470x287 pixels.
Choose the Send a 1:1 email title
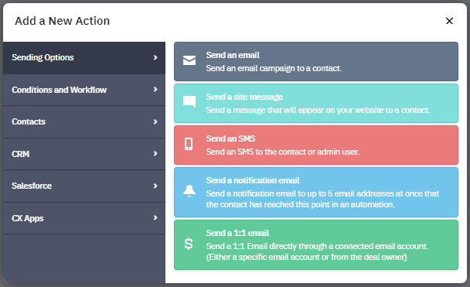237,233
